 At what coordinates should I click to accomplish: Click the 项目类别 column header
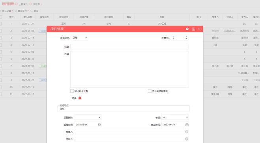(109, 17)
